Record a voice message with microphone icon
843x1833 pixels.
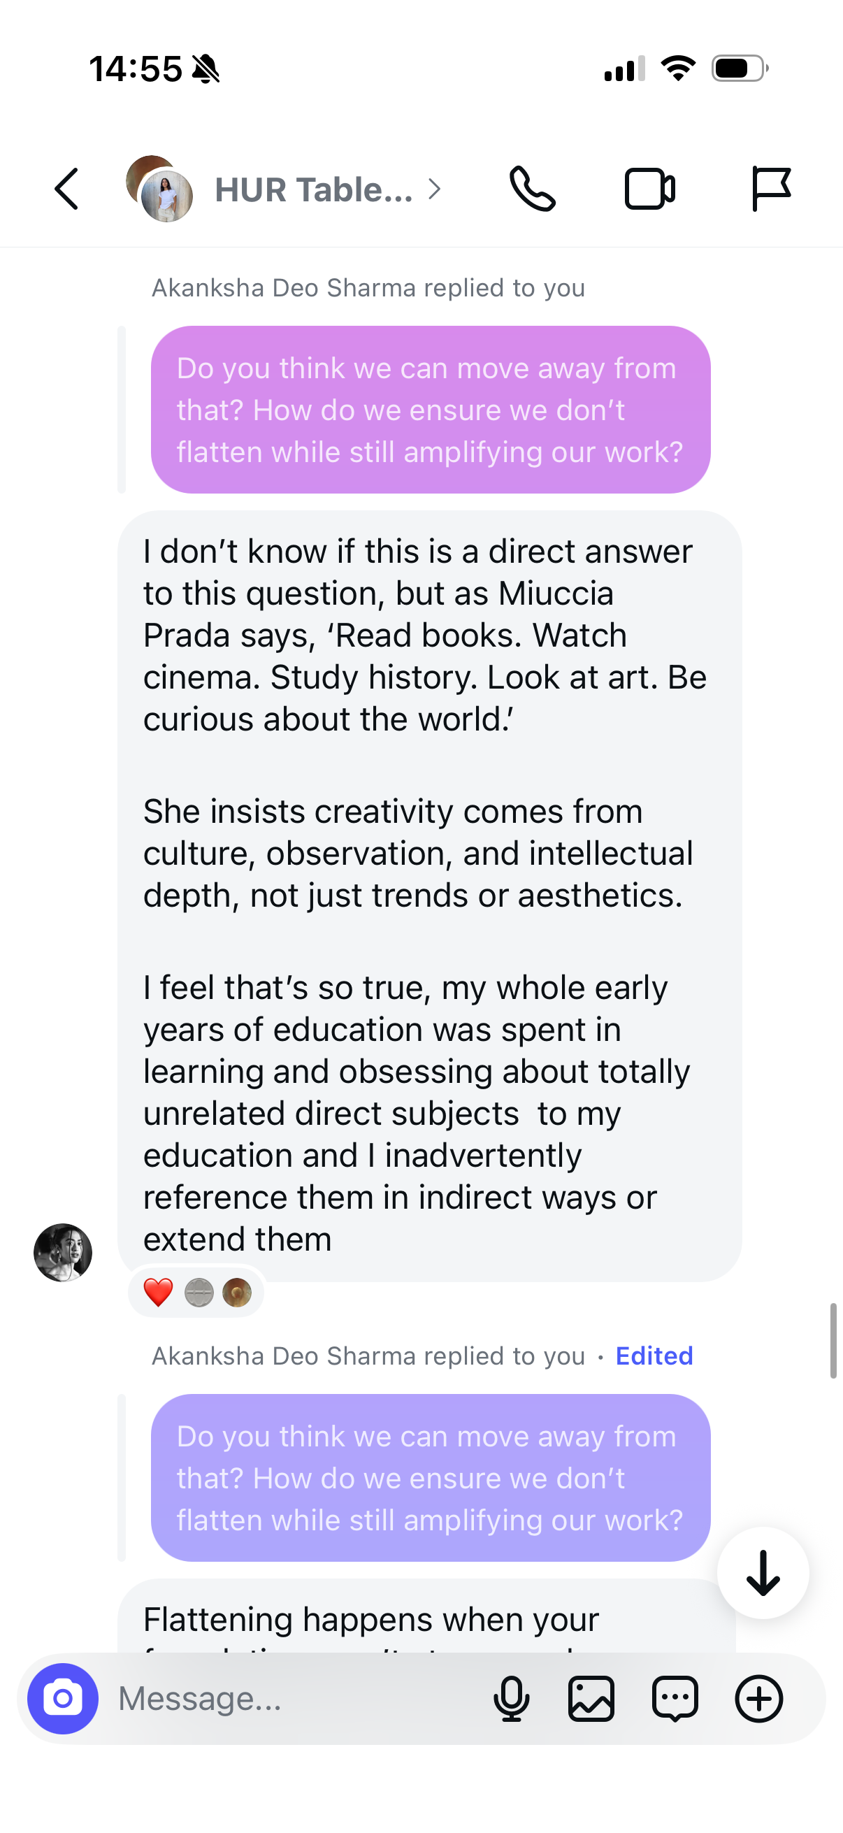click(x=512, y=1699)
